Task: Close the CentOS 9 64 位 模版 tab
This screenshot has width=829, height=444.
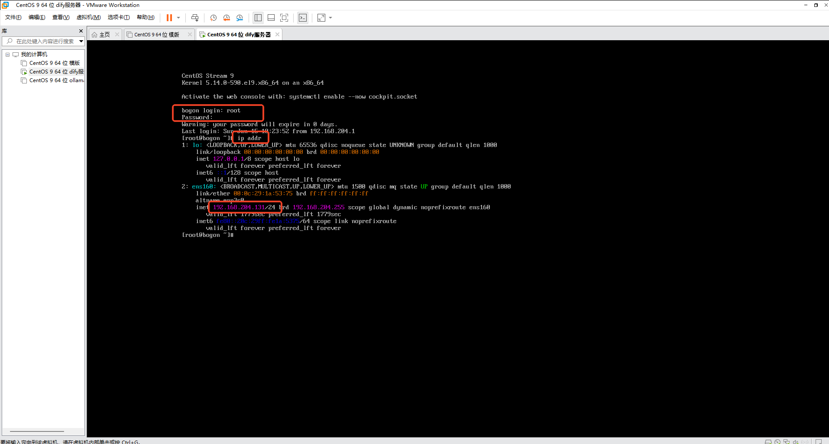Action: [190, 35]
